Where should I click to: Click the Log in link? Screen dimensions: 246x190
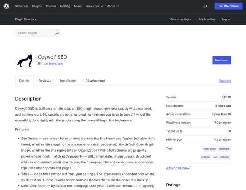226,19
